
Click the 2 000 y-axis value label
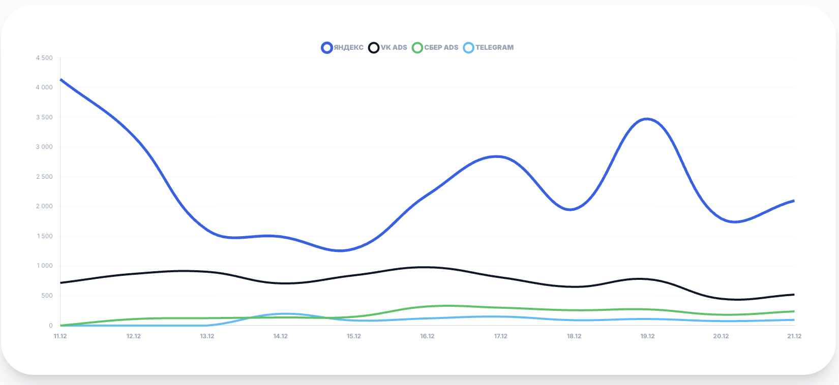[x=44, y=206]
